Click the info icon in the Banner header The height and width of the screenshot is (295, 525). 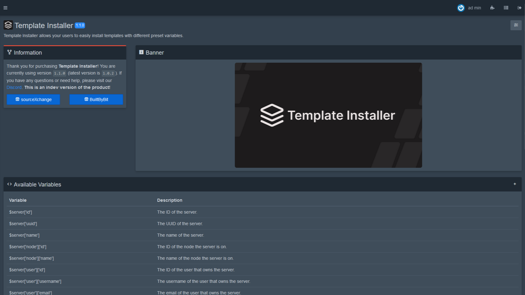tap(141, 52)
